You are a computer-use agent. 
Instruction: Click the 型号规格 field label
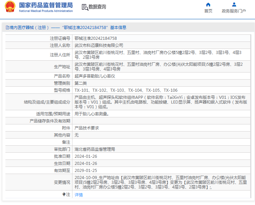pyautogui.click(x=62, y=90)
